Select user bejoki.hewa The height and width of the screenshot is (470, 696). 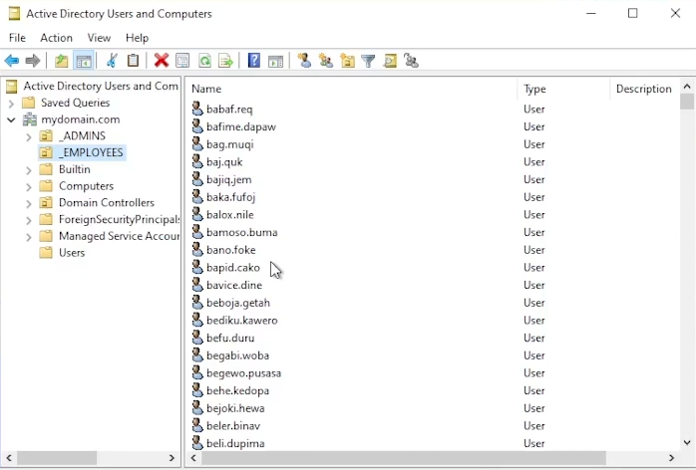(x=235, y=408)
